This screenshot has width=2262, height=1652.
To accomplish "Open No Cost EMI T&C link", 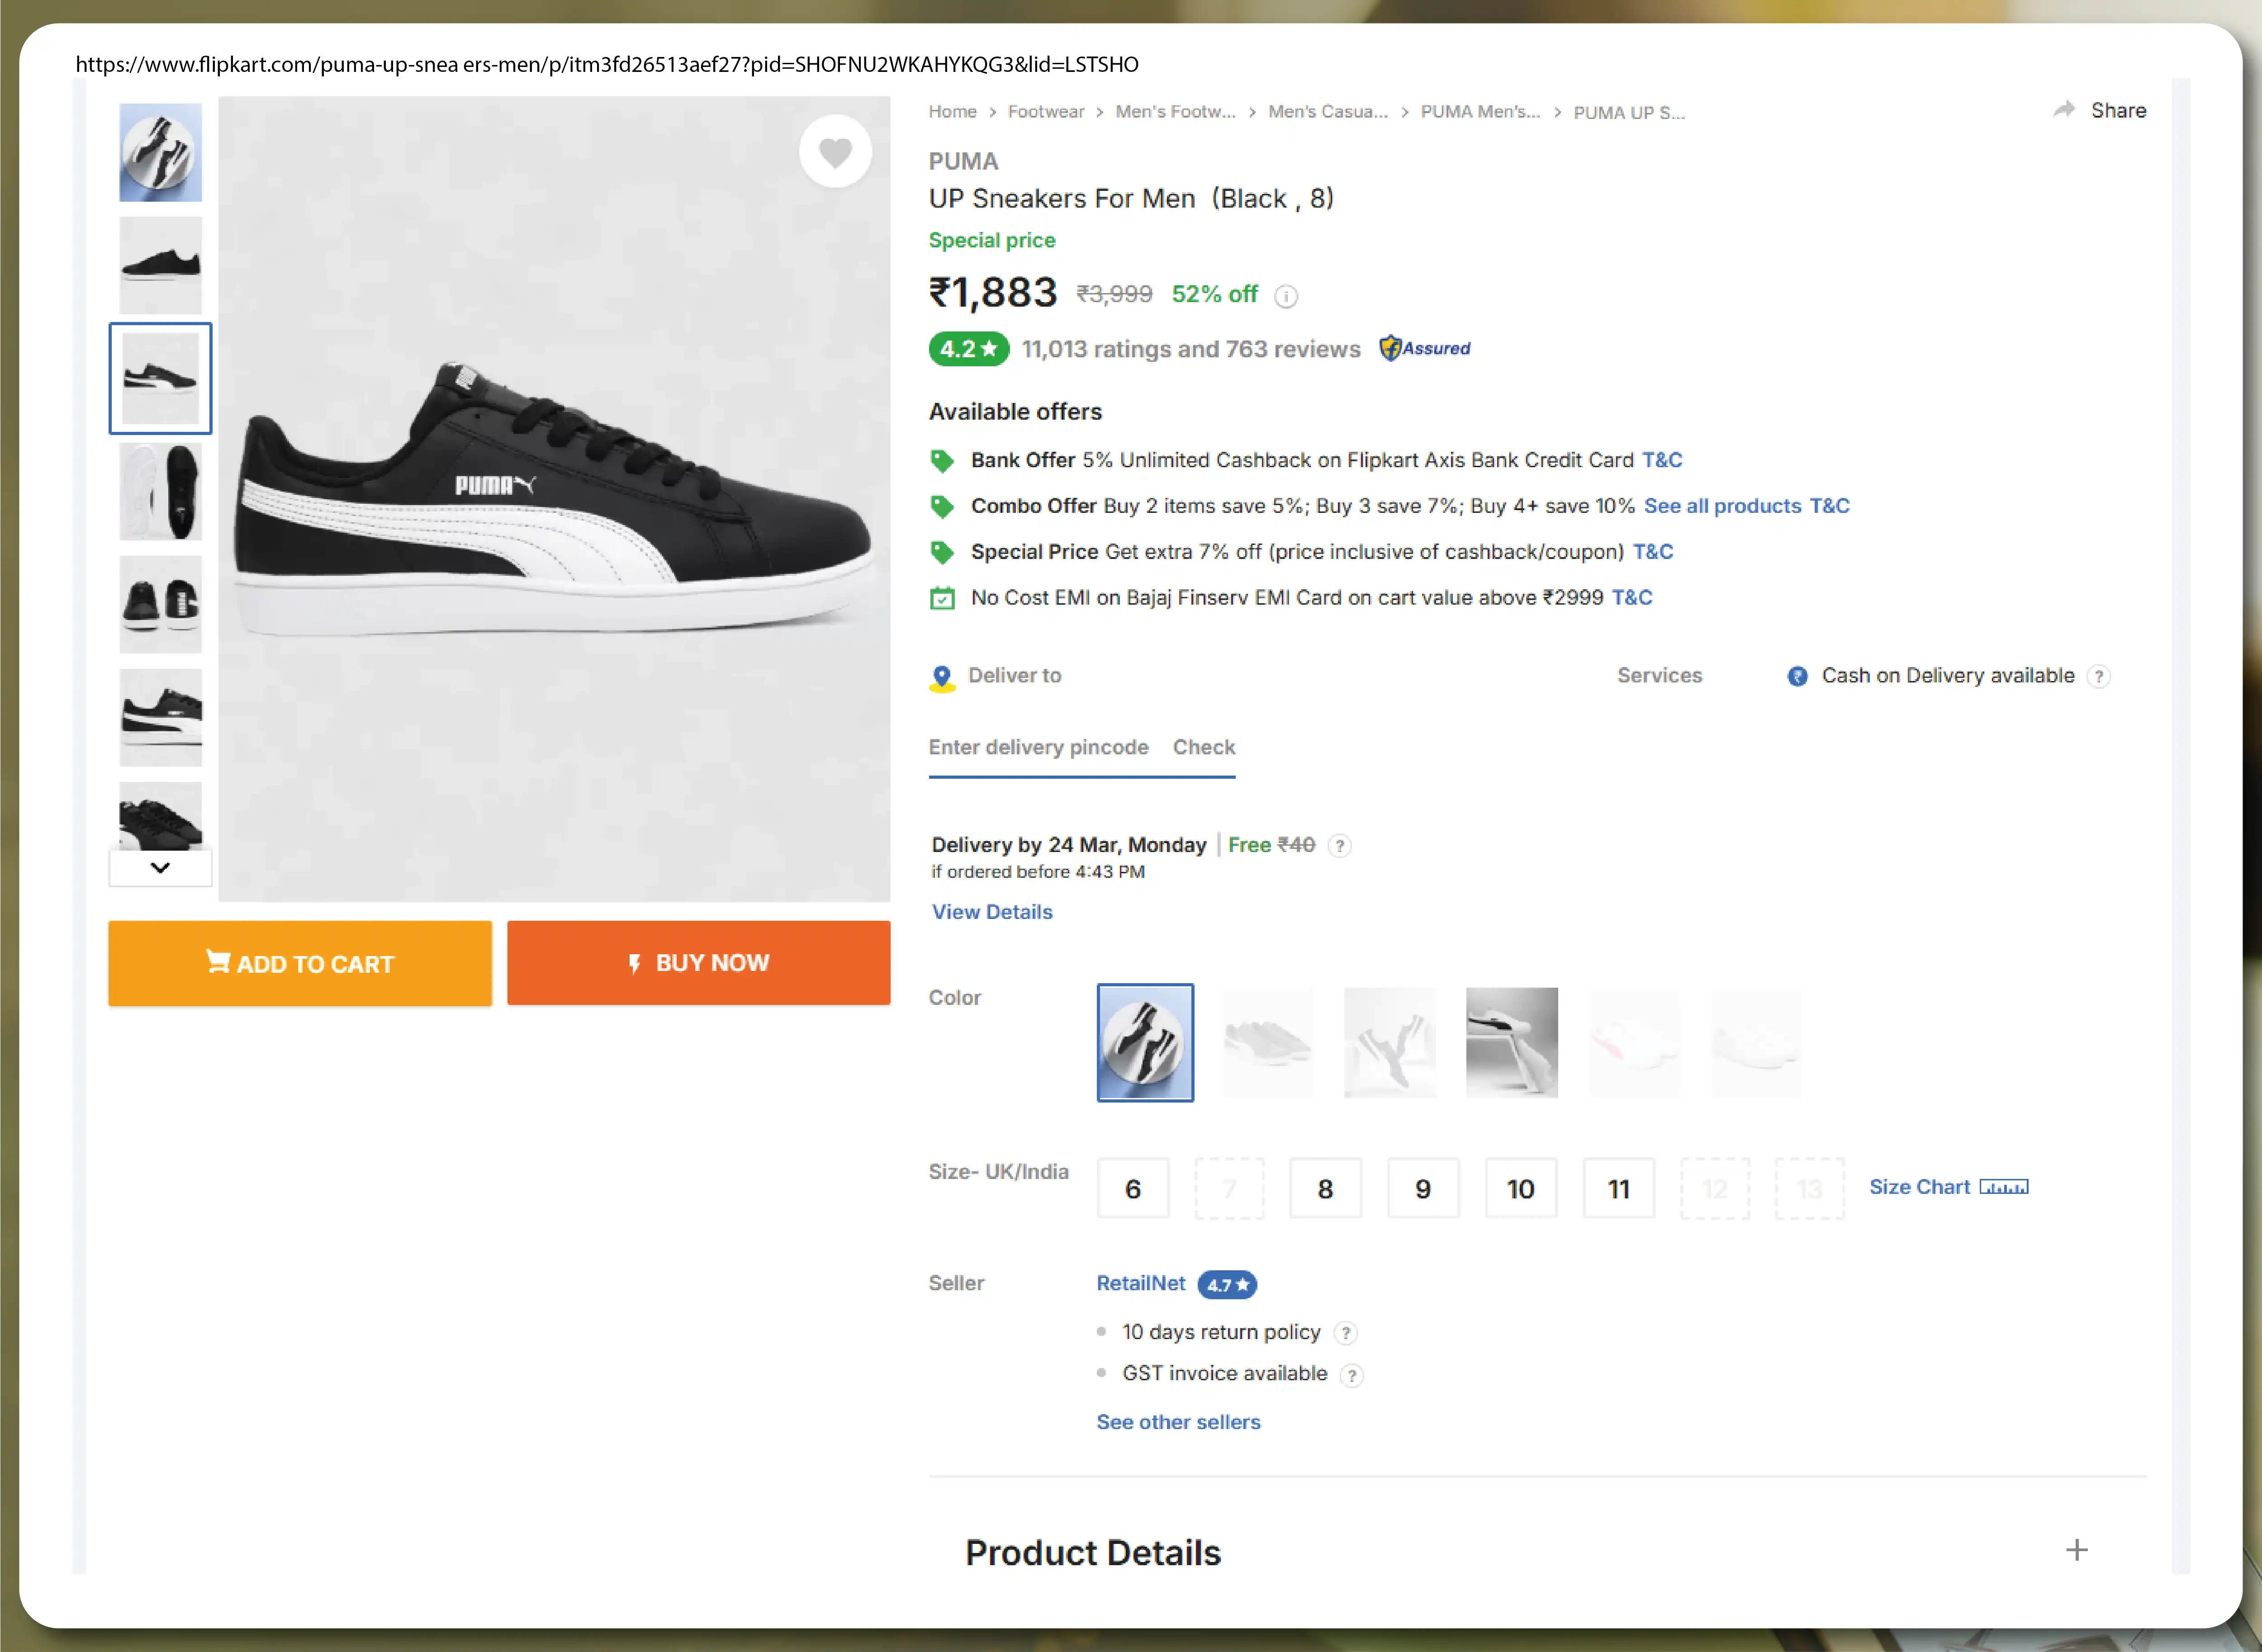I will pos(1632,598).
